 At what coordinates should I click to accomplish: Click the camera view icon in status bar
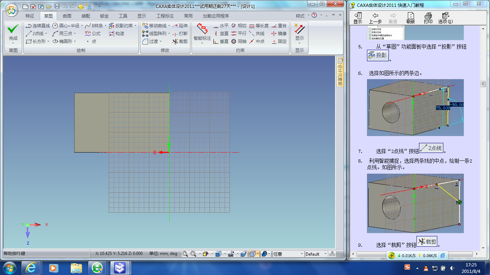(231, 254)
